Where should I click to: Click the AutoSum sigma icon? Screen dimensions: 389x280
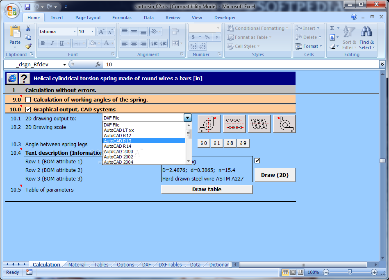[x=332, y=28]
